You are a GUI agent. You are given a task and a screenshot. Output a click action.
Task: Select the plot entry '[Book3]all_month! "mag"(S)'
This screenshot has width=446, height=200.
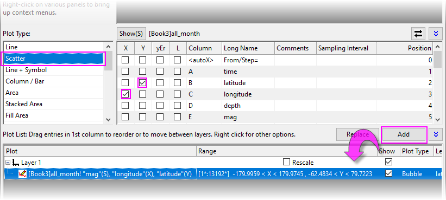coord(110,174)
